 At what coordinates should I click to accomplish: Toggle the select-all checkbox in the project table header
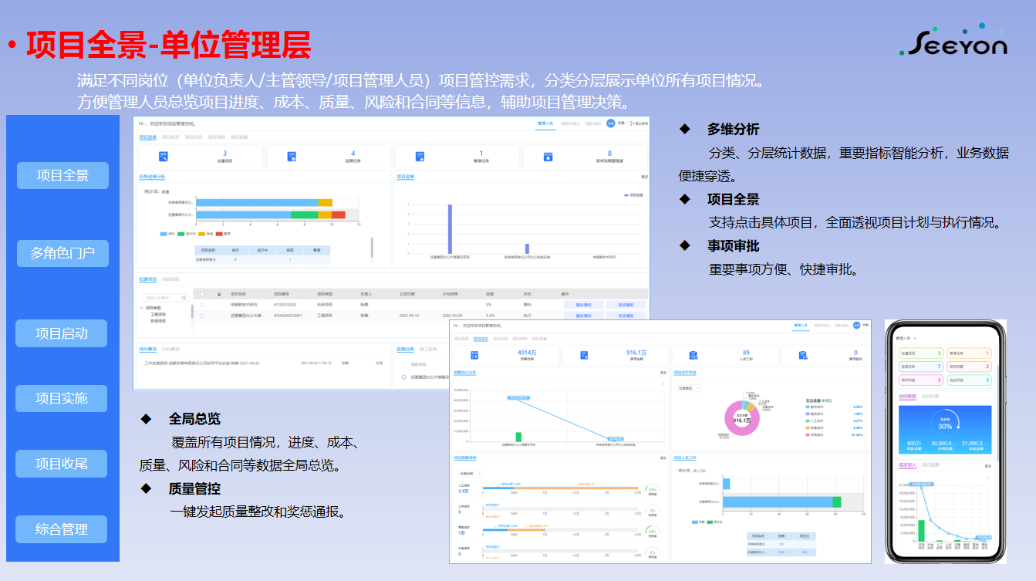tap(202, 294)
